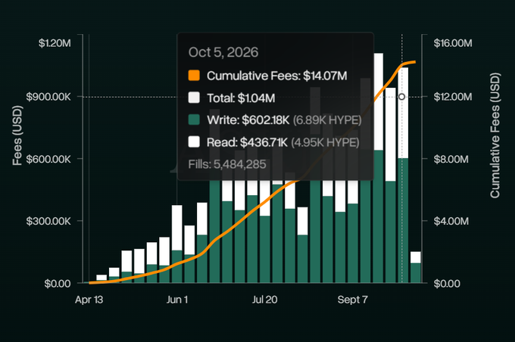515x342 pixels.
Task: Click the '$300.00K' left axis value
Action: pyautogui.click(x=48, y=221)
